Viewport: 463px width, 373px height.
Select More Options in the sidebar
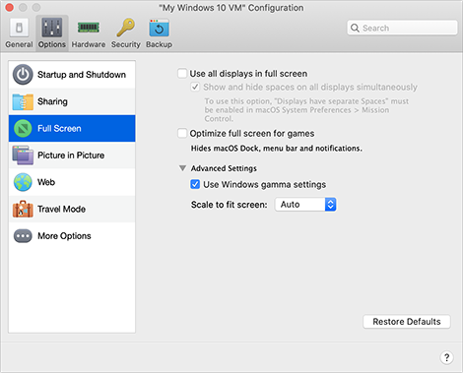tap(72, 236)
